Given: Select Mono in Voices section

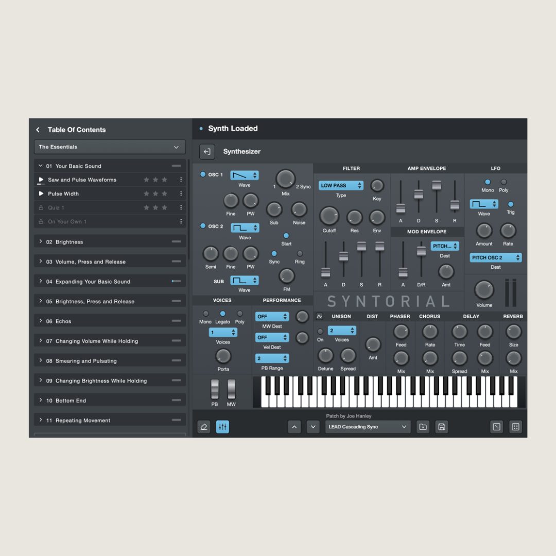Looking at the screenshot, I should pos(205,314).
